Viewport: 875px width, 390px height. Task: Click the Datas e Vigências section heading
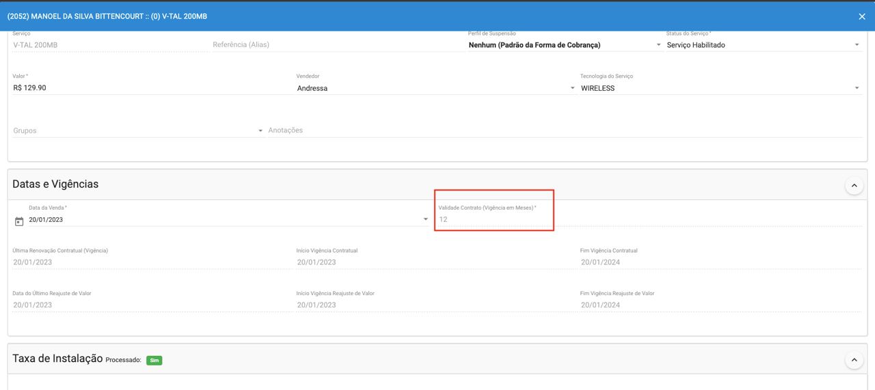[x=55, y=184]
